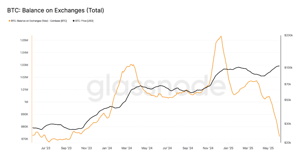304x155 pixels.
Task: Click the 'Jan '25' x-axis label
Action: (229, 148)
